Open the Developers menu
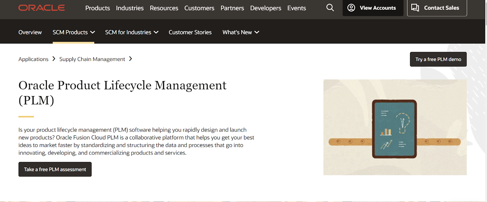Image resolution: width=487 pixels, height=202 pixels. pos(266,8)
